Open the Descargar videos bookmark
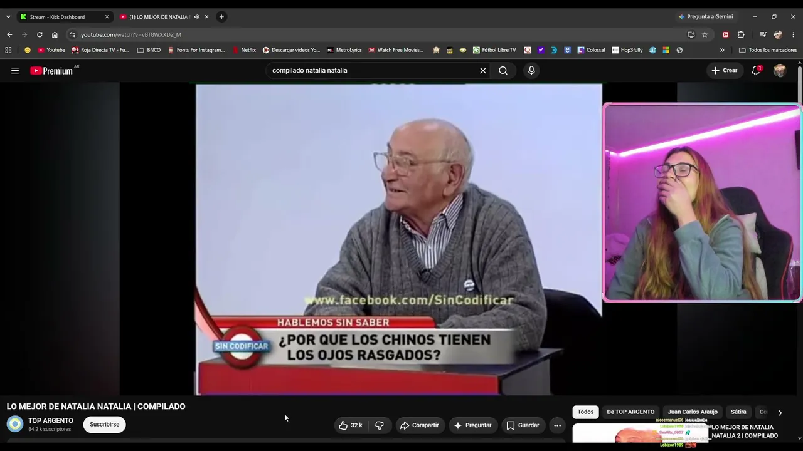The height and width of the screenshot is (451, 803). click(x=291, y=50)
